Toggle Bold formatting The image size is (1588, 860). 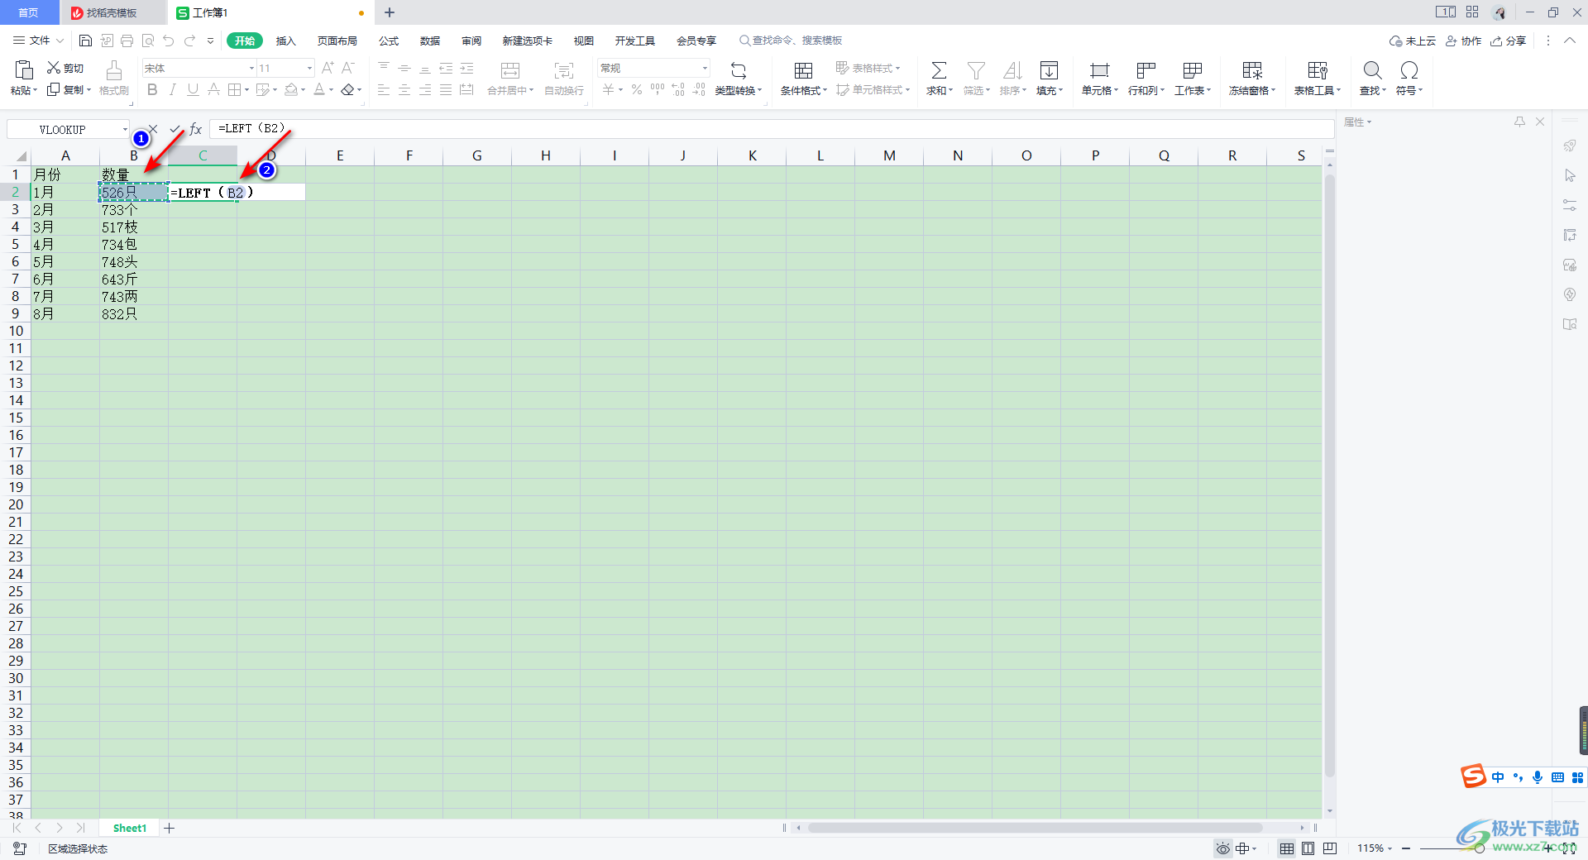click(152, 89)
